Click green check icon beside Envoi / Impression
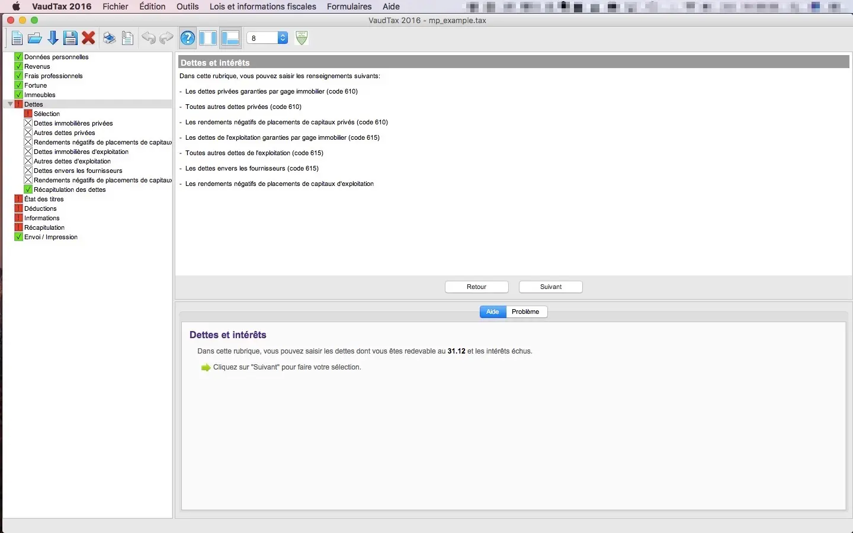This screenshot has width=853, height=533. point(18,237)
